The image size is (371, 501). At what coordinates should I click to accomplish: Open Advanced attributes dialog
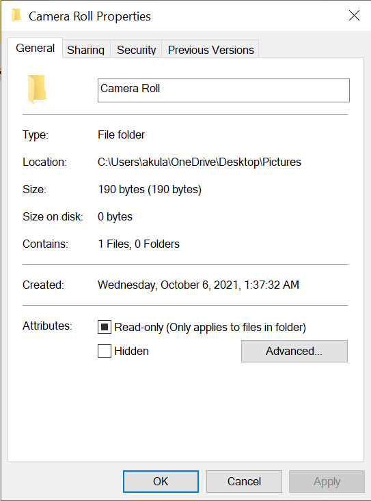click(294, 351)
